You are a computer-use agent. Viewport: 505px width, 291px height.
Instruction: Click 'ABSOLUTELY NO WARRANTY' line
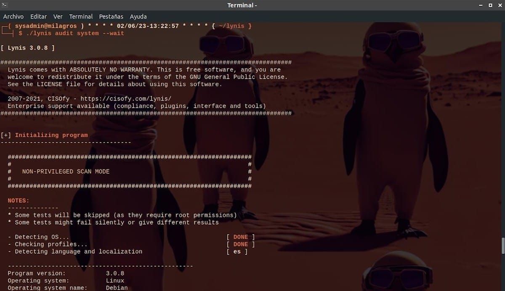(x=144, y=70)
